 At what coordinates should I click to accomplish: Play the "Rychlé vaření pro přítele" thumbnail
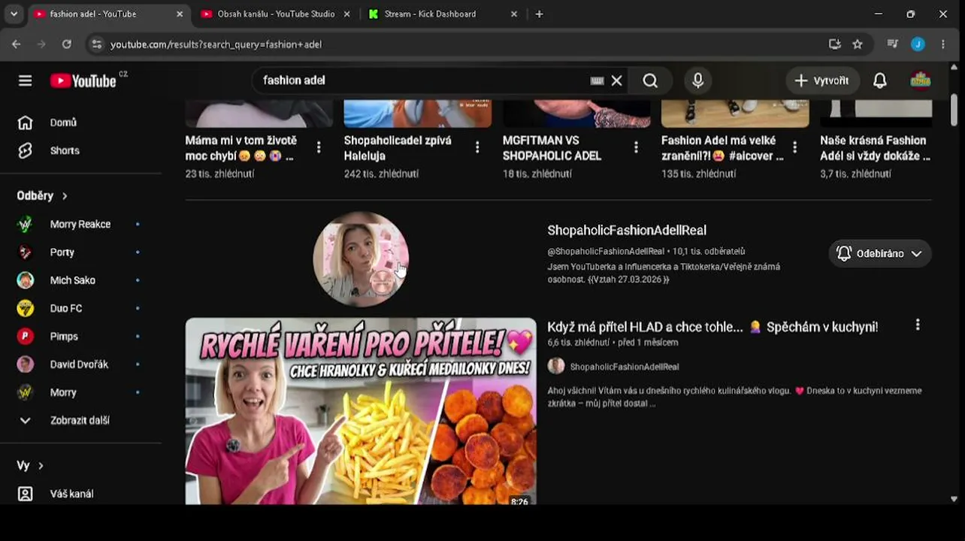click(361, 411)
